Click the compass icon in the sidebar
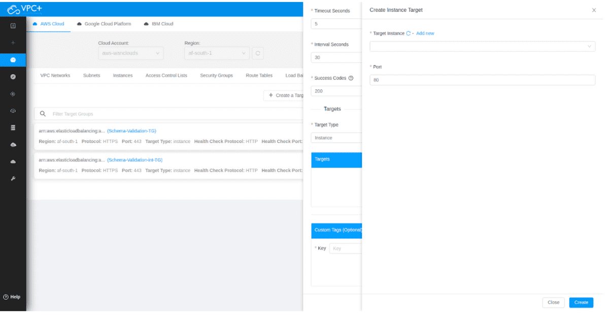 pyautogui.click(x=13, y=77)
